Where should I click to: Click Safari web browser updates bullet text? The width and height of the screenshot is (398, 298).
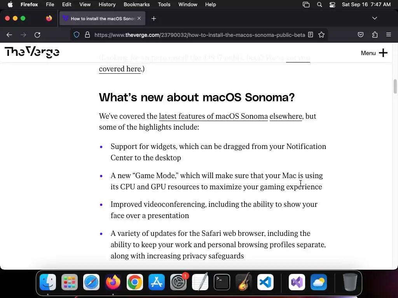point(218,244)
